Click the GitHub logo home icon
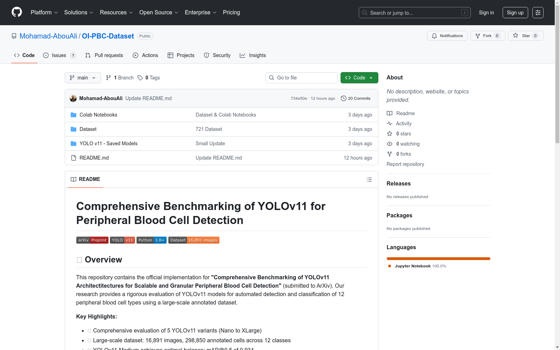Image resolution: width=560 pixels, height=350 pixels. 17,12
